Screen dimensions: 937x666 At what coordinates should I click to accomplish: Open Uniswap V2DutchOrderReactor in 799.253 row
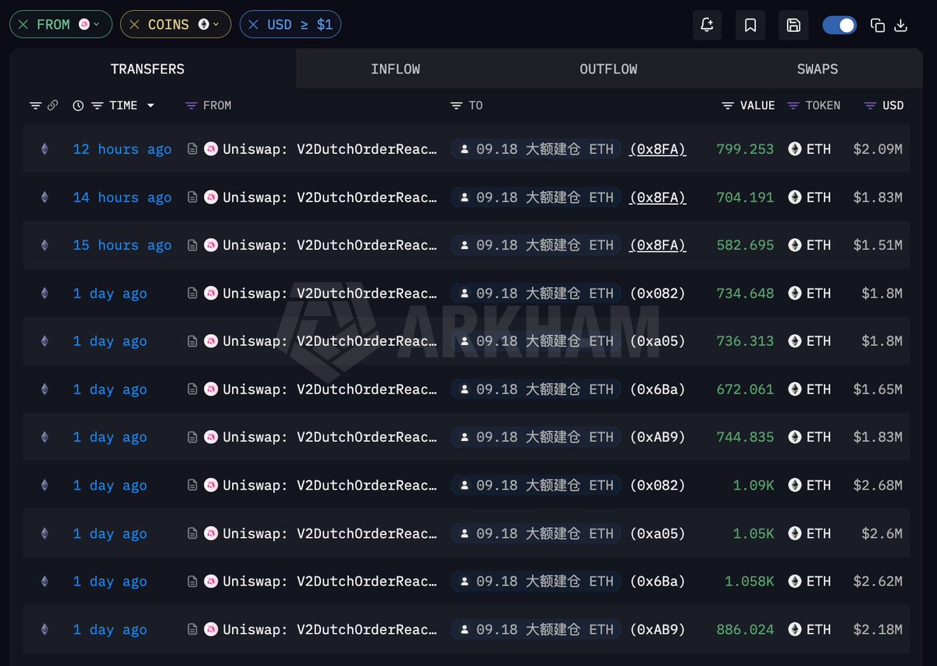(330, 149)
